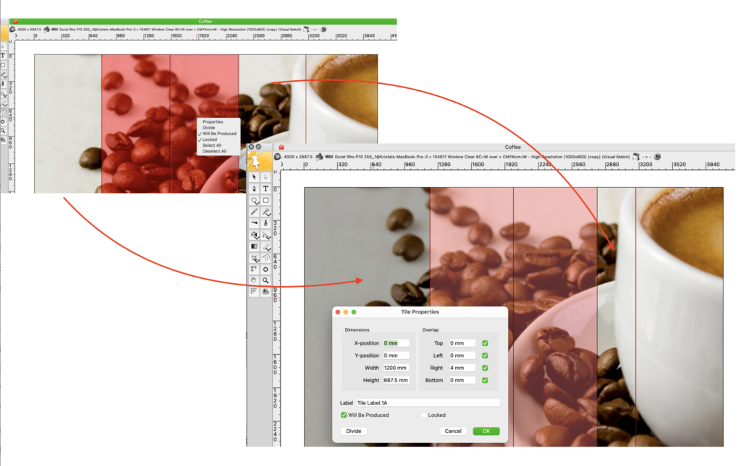Image resolution: width=741 pixels, height=466 pixels.
Task: Select the Text tool in front toolbox
Action: tap(266, 189)
